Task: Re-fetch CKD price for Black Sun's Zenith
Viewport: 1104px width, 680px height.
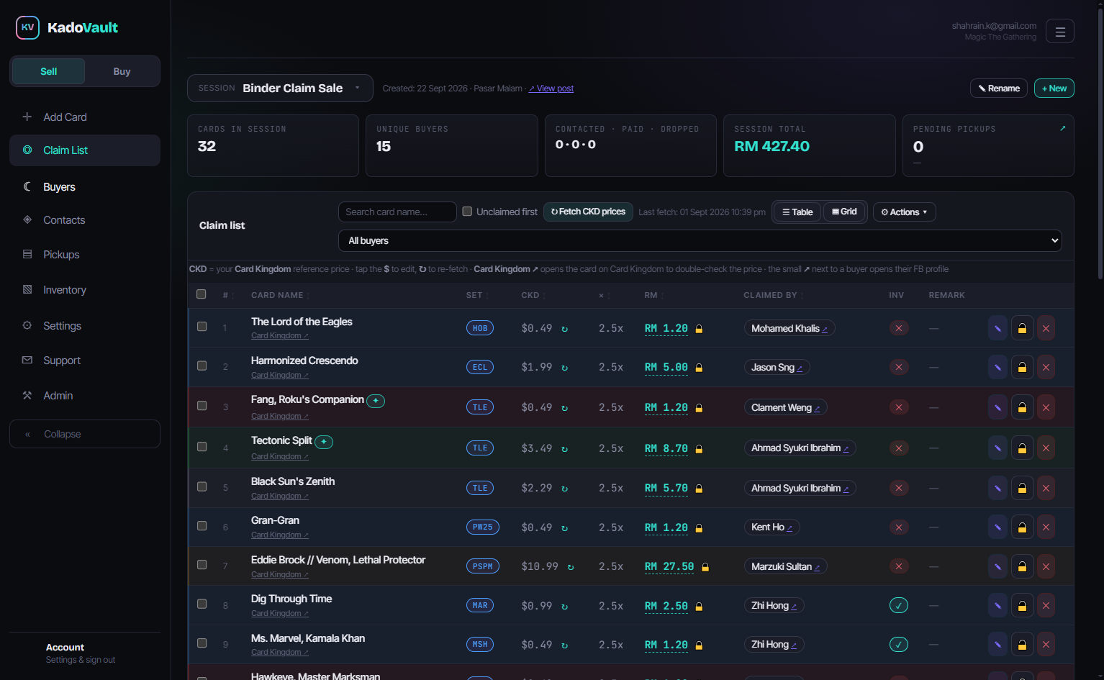Action: [x=564, y=489]
